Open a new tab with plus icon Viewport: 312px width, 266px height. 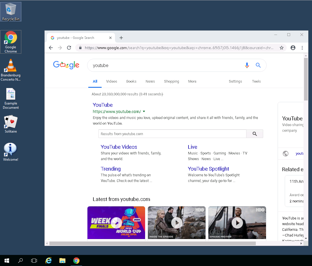[121, 38]
